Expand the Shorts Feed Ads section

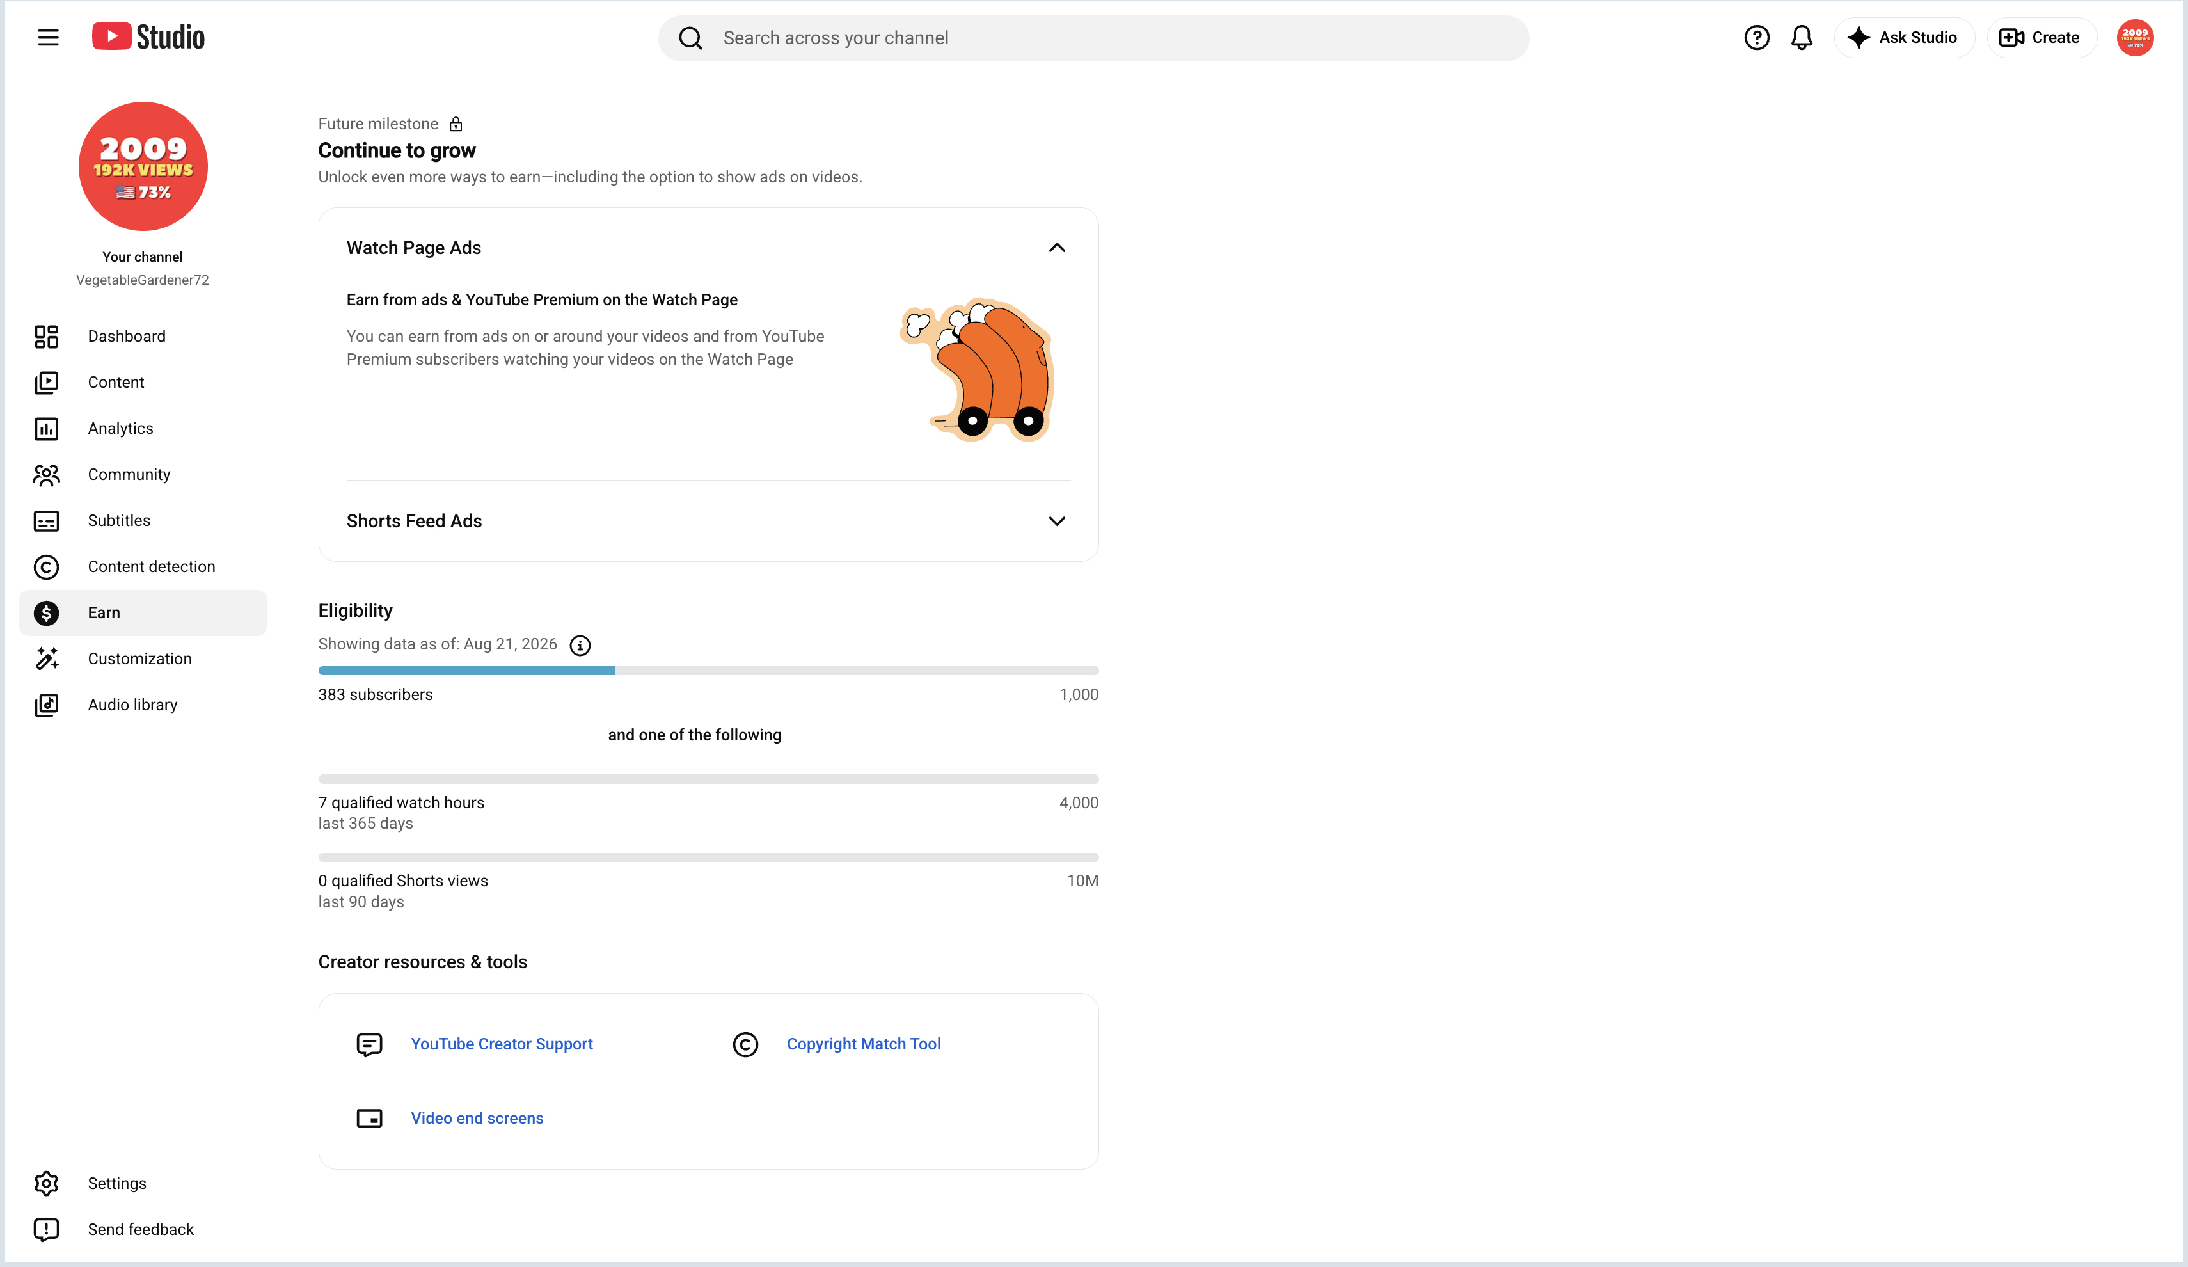pos(1057,521)
